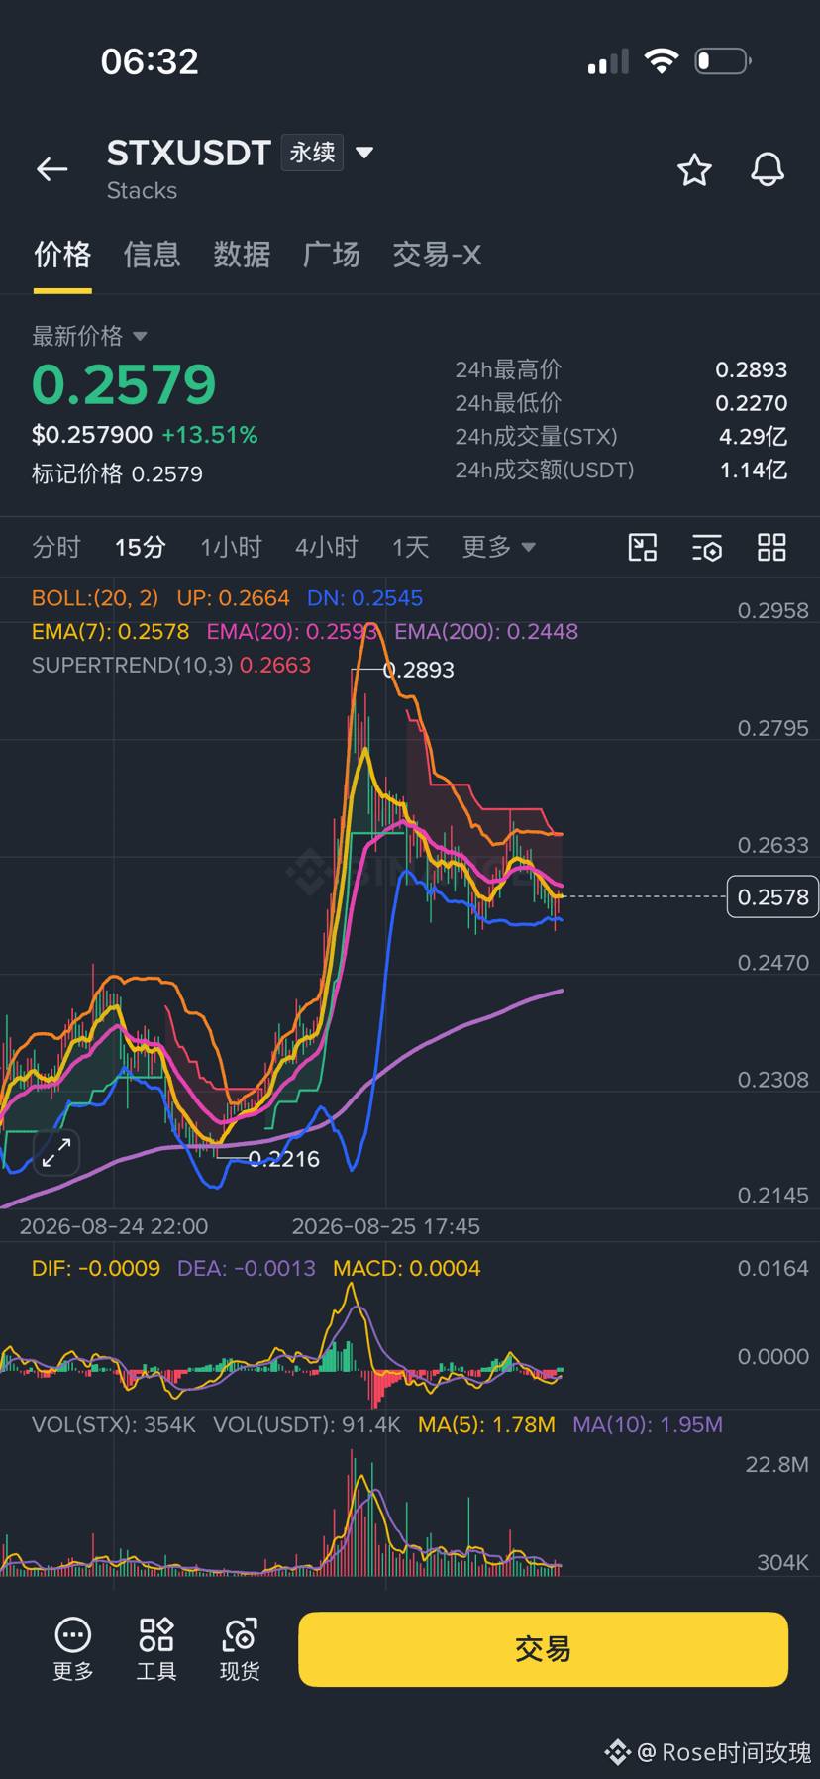Viewport: 820px width, 1779px height.
Task: Tap the EMA(20) indicator value
Action: point(292,632)
